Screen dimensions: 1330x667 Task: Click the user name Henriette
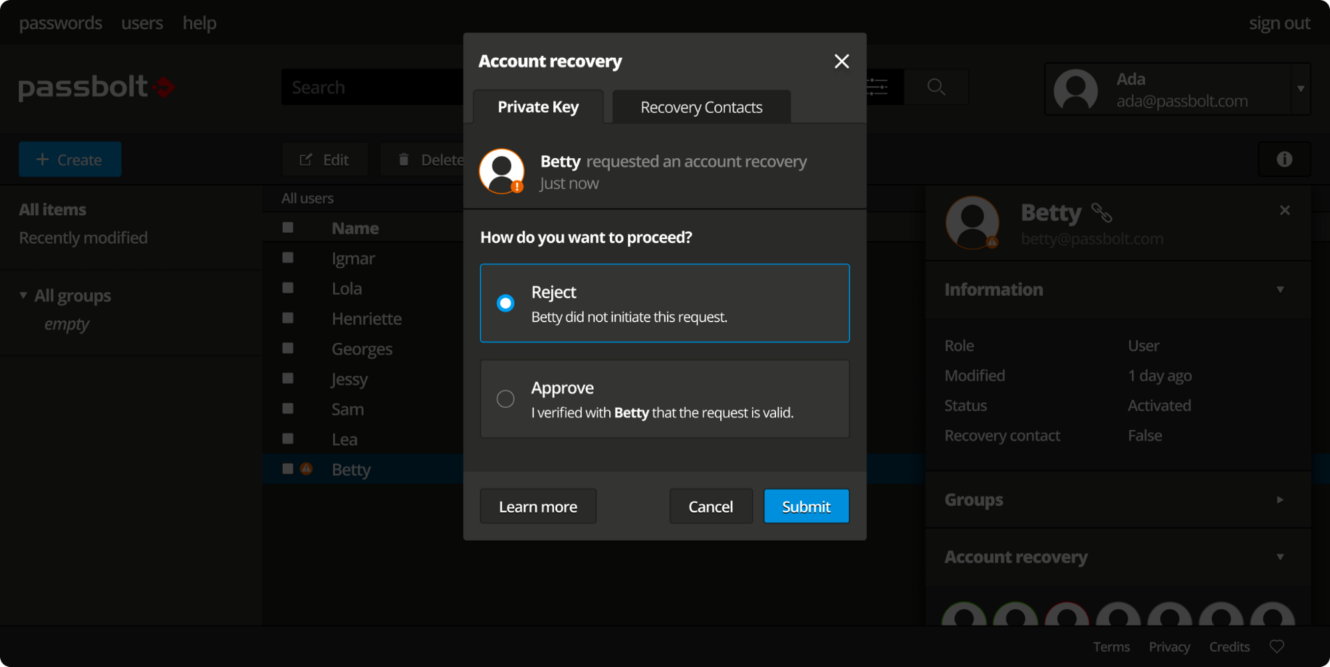[366, 318]
